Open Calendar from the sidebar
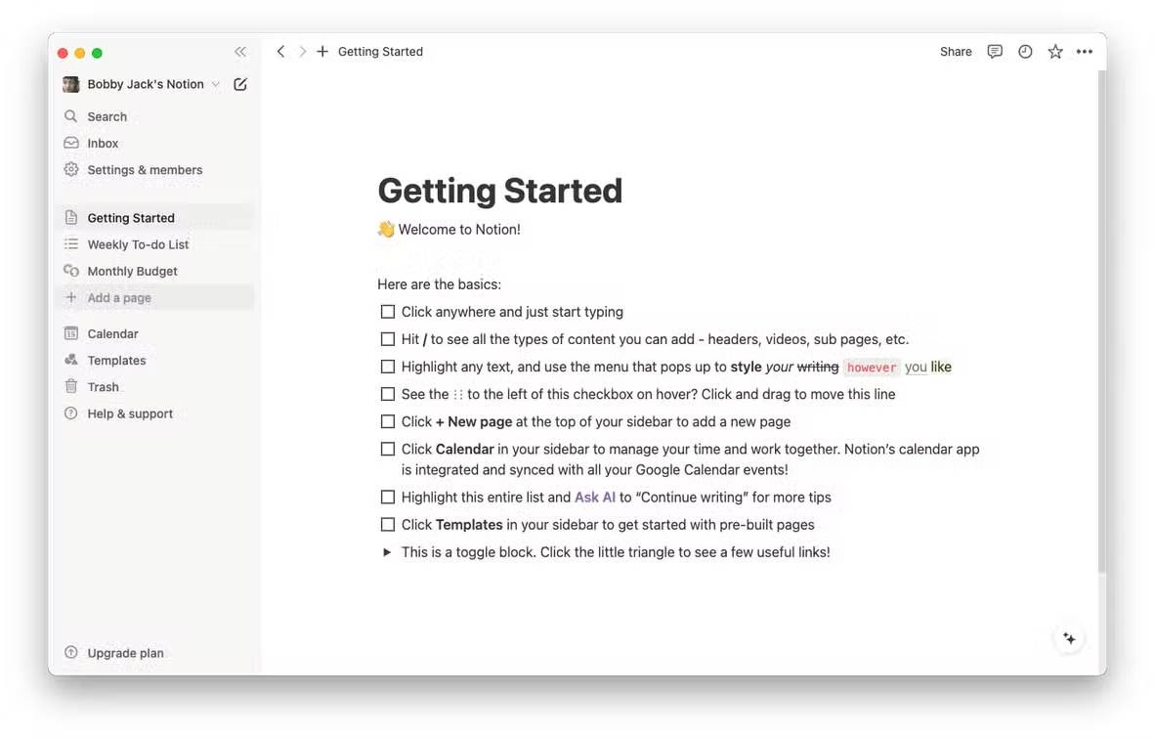Screen dimensions: 1155x739 pyautogui.click(x=112, y=333)
